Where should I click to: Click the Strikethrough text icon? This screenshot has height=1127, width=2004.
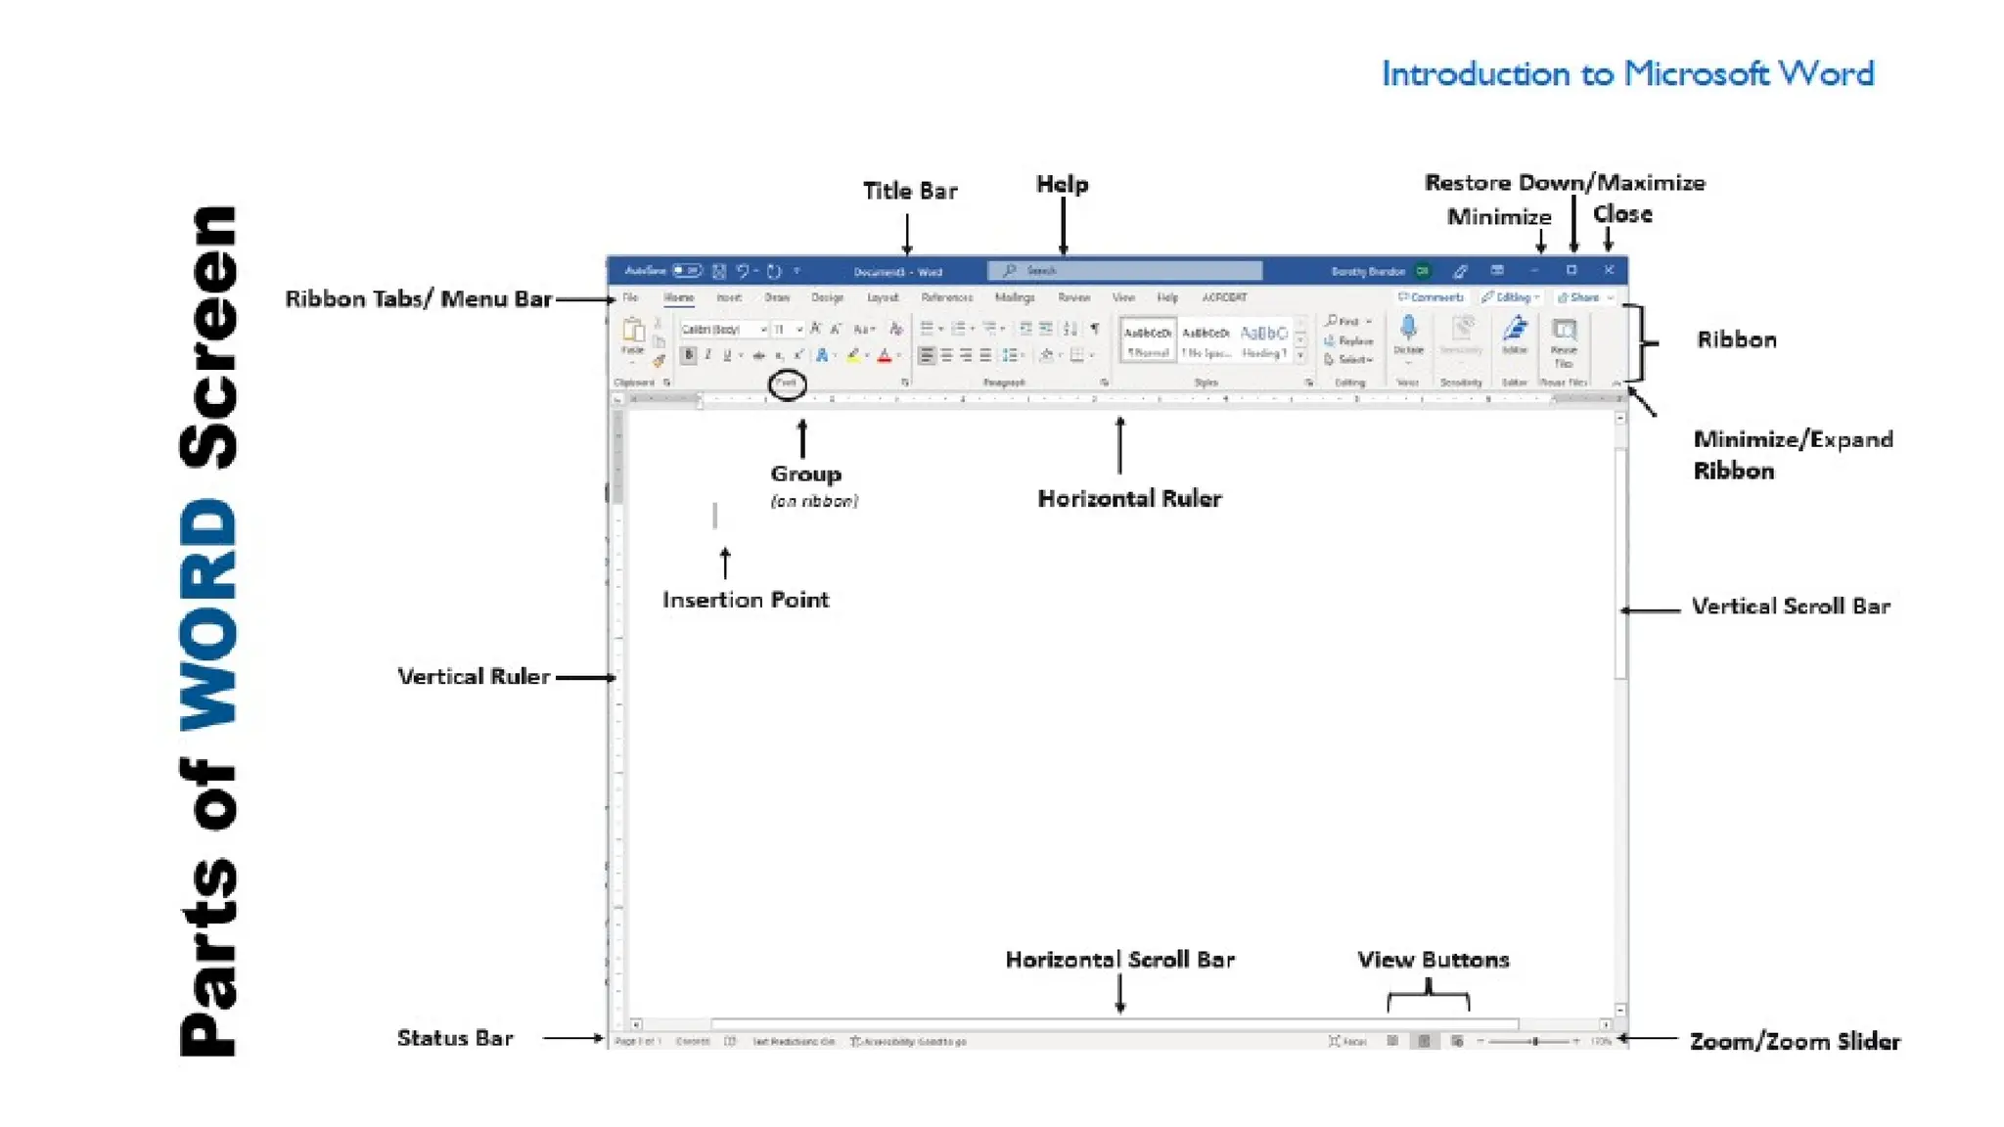click(758, 356)
